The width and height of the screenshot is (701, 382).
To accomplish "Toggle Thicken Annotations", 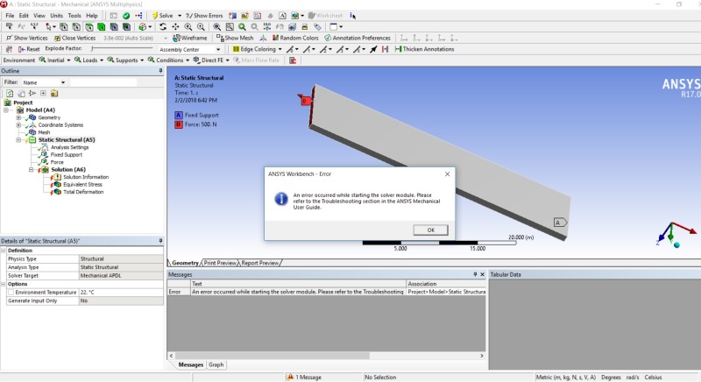I will coord(424,49).
